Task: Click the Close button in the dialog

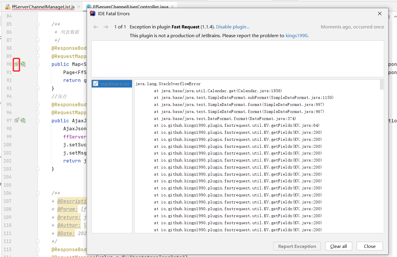Action: [369, 246]
